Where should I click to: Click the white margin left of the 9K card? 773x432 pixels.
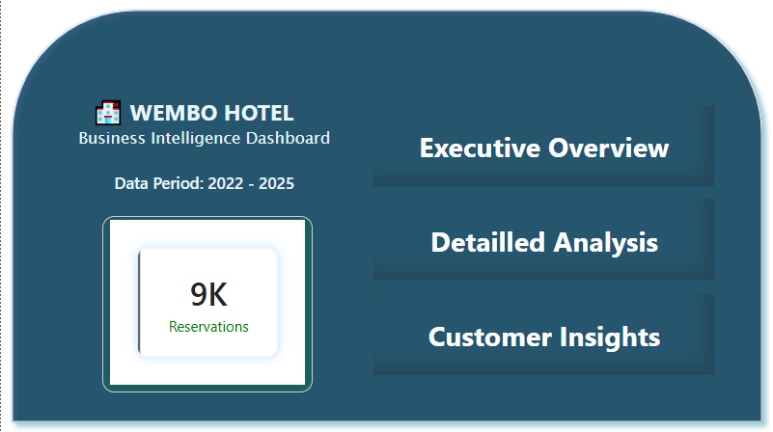124,303
